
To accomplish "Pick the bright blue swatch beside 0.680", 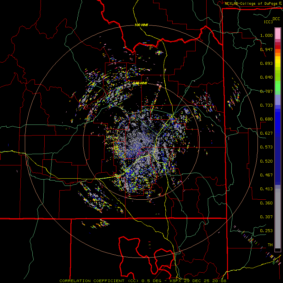I will point(278,120).
